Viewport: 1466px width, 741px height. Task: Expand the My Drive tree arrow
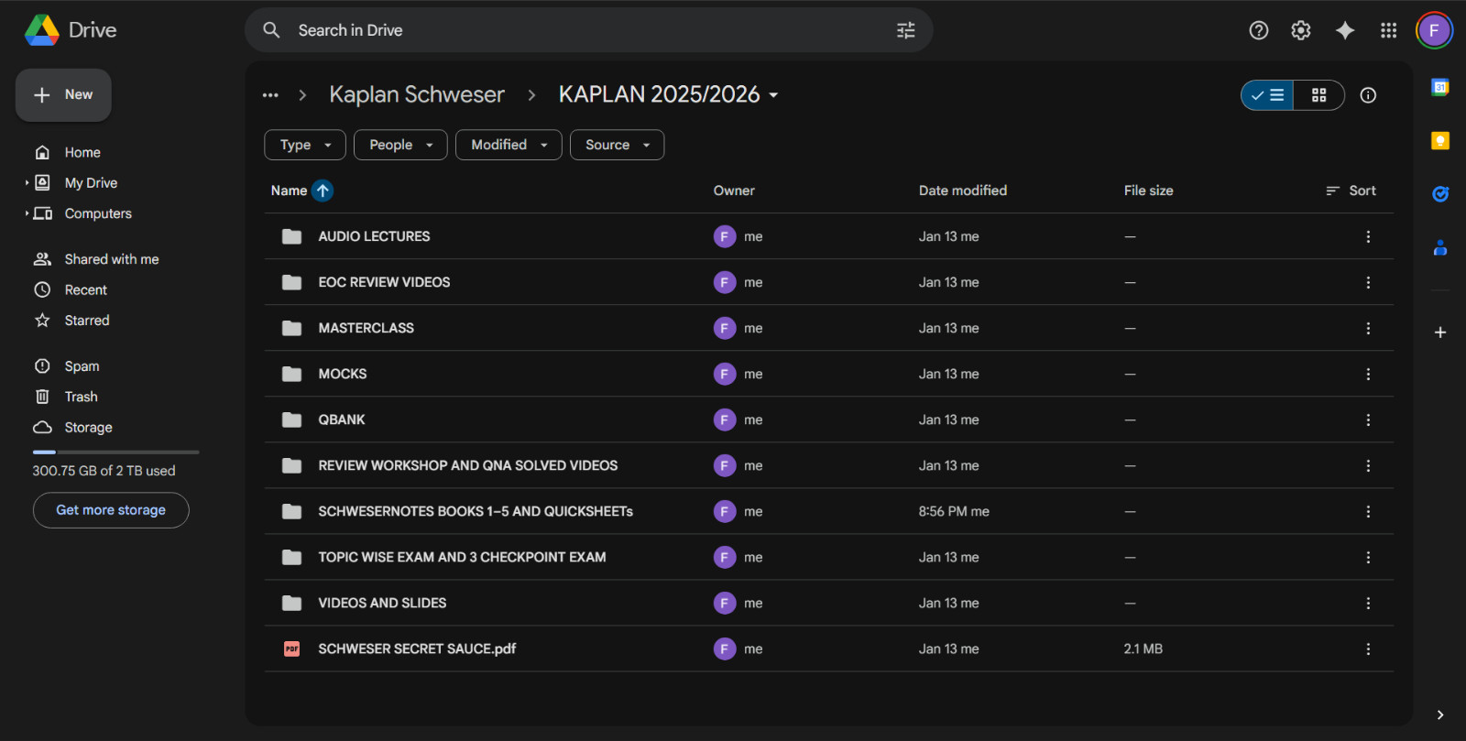[x=27, y=182]
